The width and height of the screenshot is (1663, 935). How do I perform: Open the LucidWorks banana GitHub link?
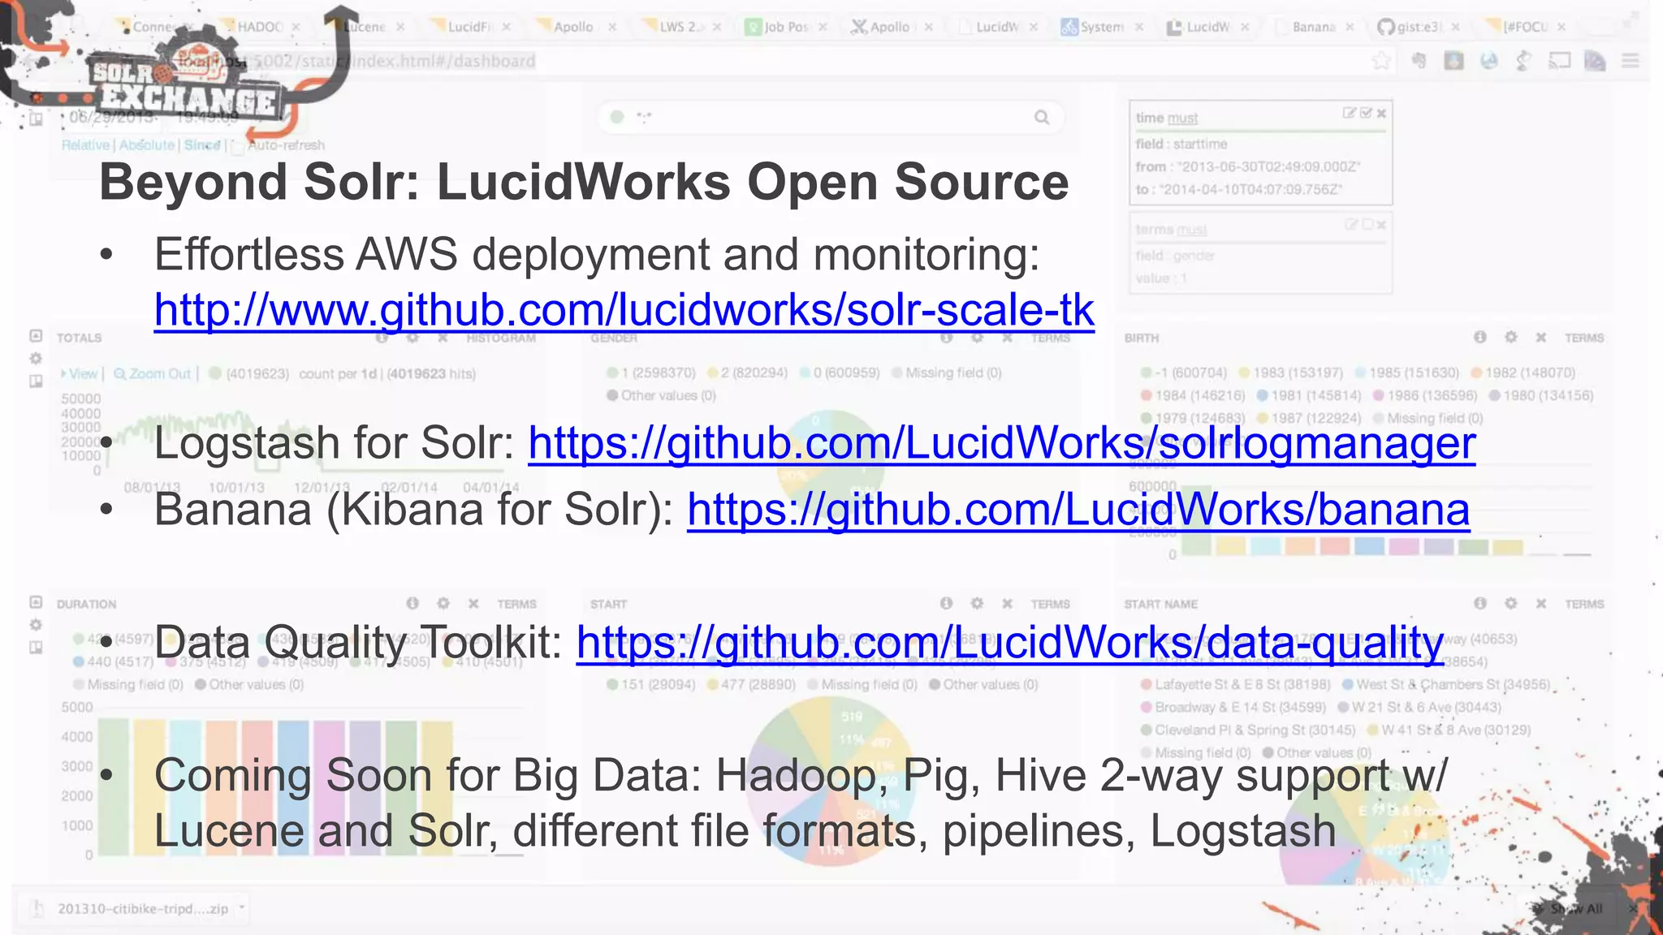(x=1078, y=511)
